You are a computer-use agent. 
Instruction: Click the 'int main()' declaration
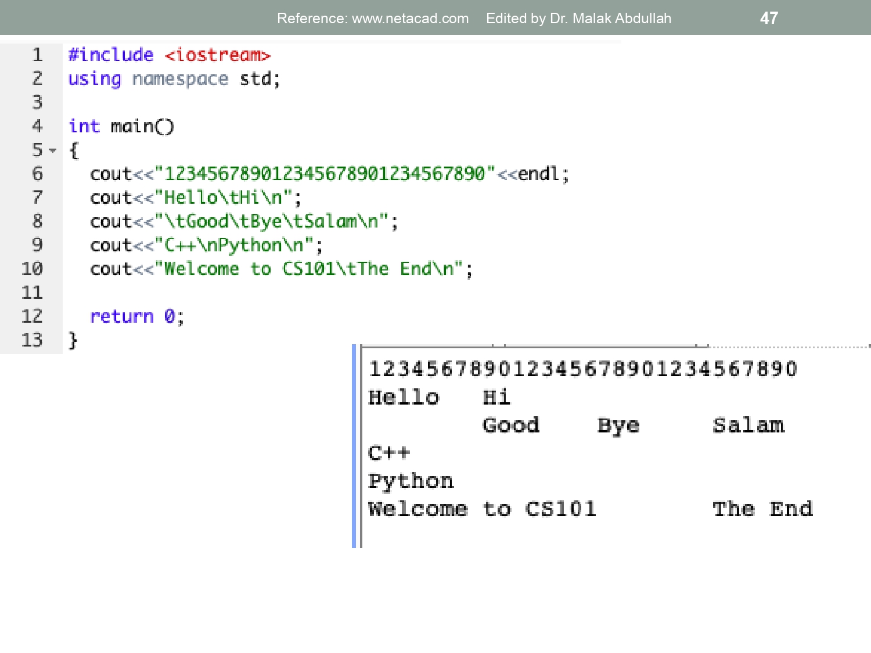(x=121, y=127)
